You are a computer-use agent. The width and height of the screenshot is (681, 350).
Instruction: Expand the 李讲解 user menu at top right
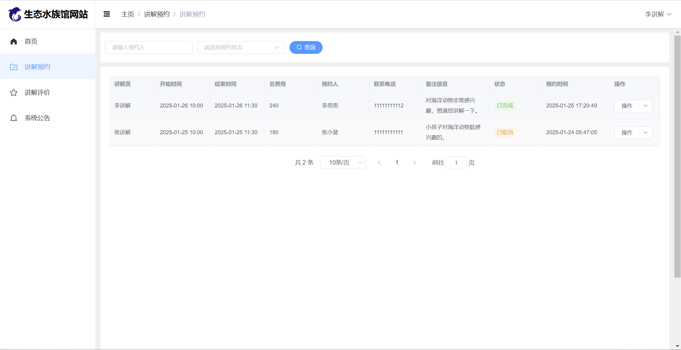[x=658, y=14]
